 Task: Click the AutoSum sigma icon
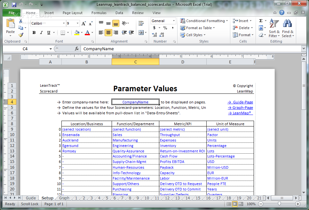pyautogui.click(x=261, y=21)
